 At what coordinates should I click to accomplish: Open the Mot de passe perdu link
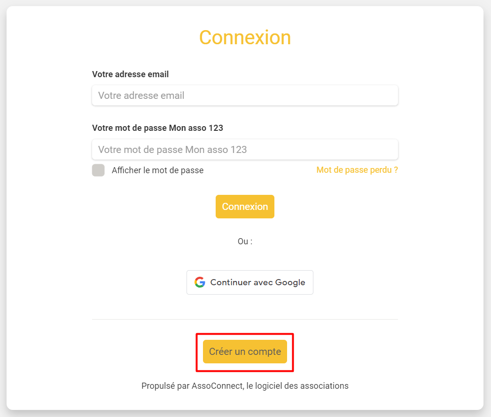coord(357,170)
